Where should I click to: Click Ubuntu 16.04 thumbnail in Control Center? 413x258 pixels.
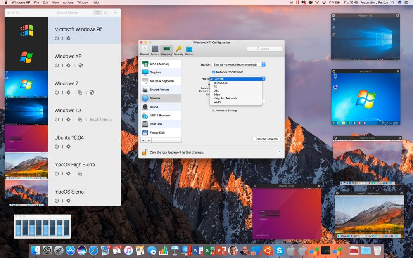[26, 139]
